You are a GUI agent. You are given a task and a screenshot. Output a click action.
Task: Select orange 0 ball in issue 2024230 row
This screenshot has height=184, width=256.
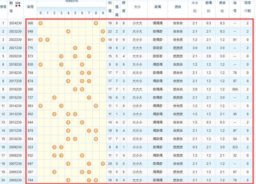pyautogui.click(x=40, y=23)
